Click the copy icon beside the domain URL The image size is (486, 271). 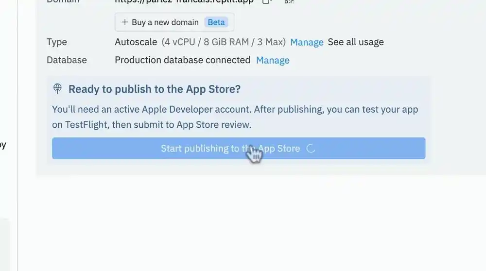(266, 1)
